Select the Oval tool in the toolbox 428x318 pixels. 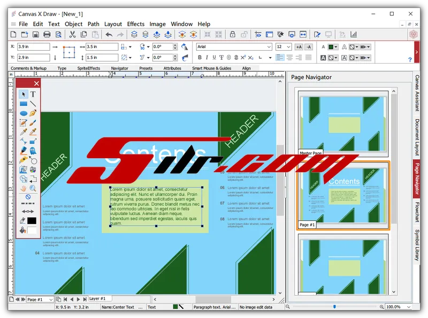pos(24,113)
